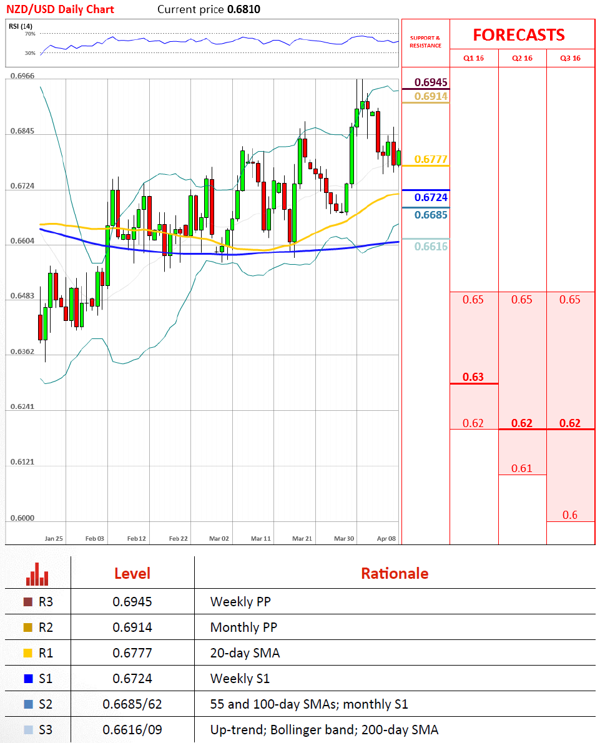The image size is (600, 743).
Task: Click the 0.65 Q3 16 high forecast
Action: pyautogui.click(x=569, y=300)
